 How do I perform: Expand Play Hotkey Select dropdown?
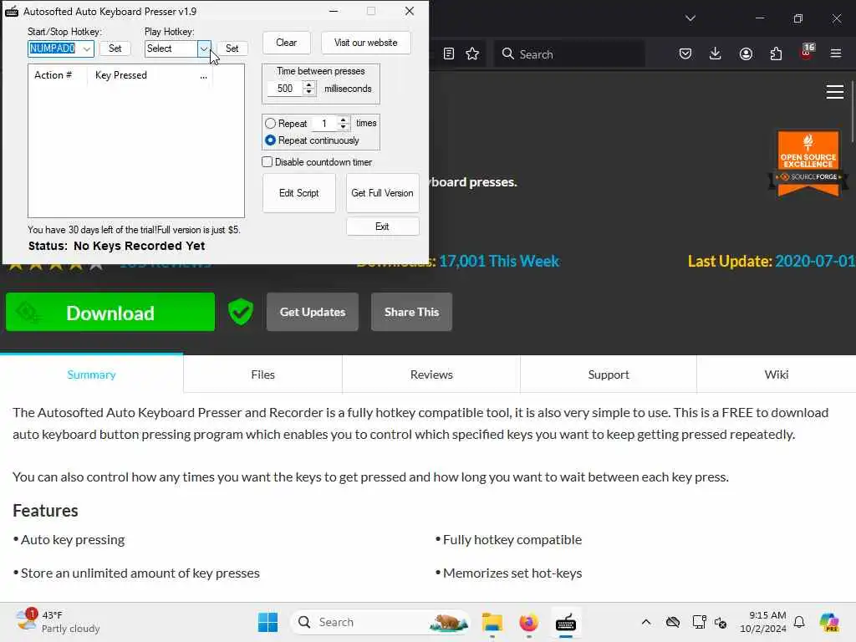(204, 48)
